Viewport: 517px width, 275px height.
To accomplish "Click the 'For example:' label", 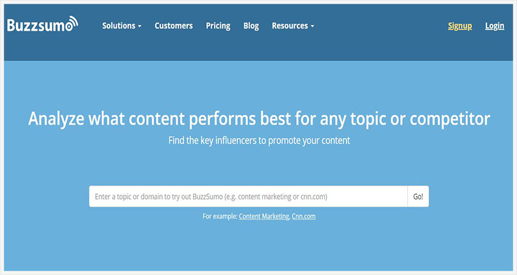I will tap(220, 216).
